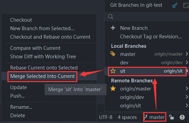Click the blue edit pencil icon in Git Branches header

(x=175, y=5)
